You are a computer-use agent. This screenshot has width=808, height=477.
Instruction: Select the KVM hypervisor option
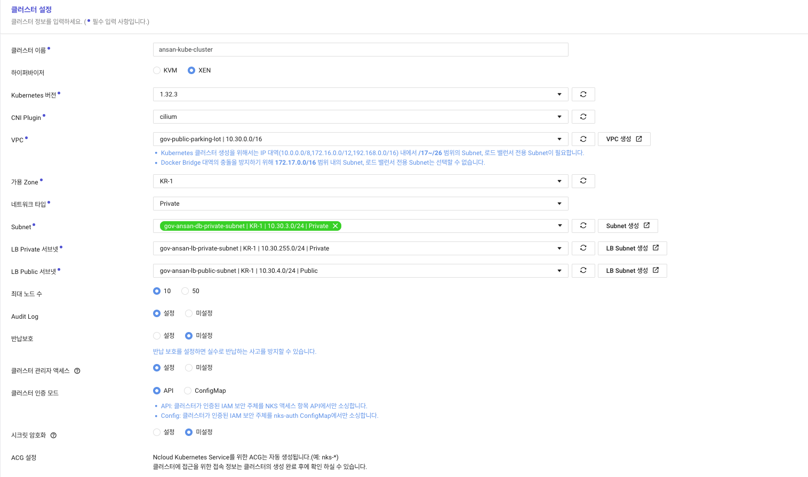[157, 70]
